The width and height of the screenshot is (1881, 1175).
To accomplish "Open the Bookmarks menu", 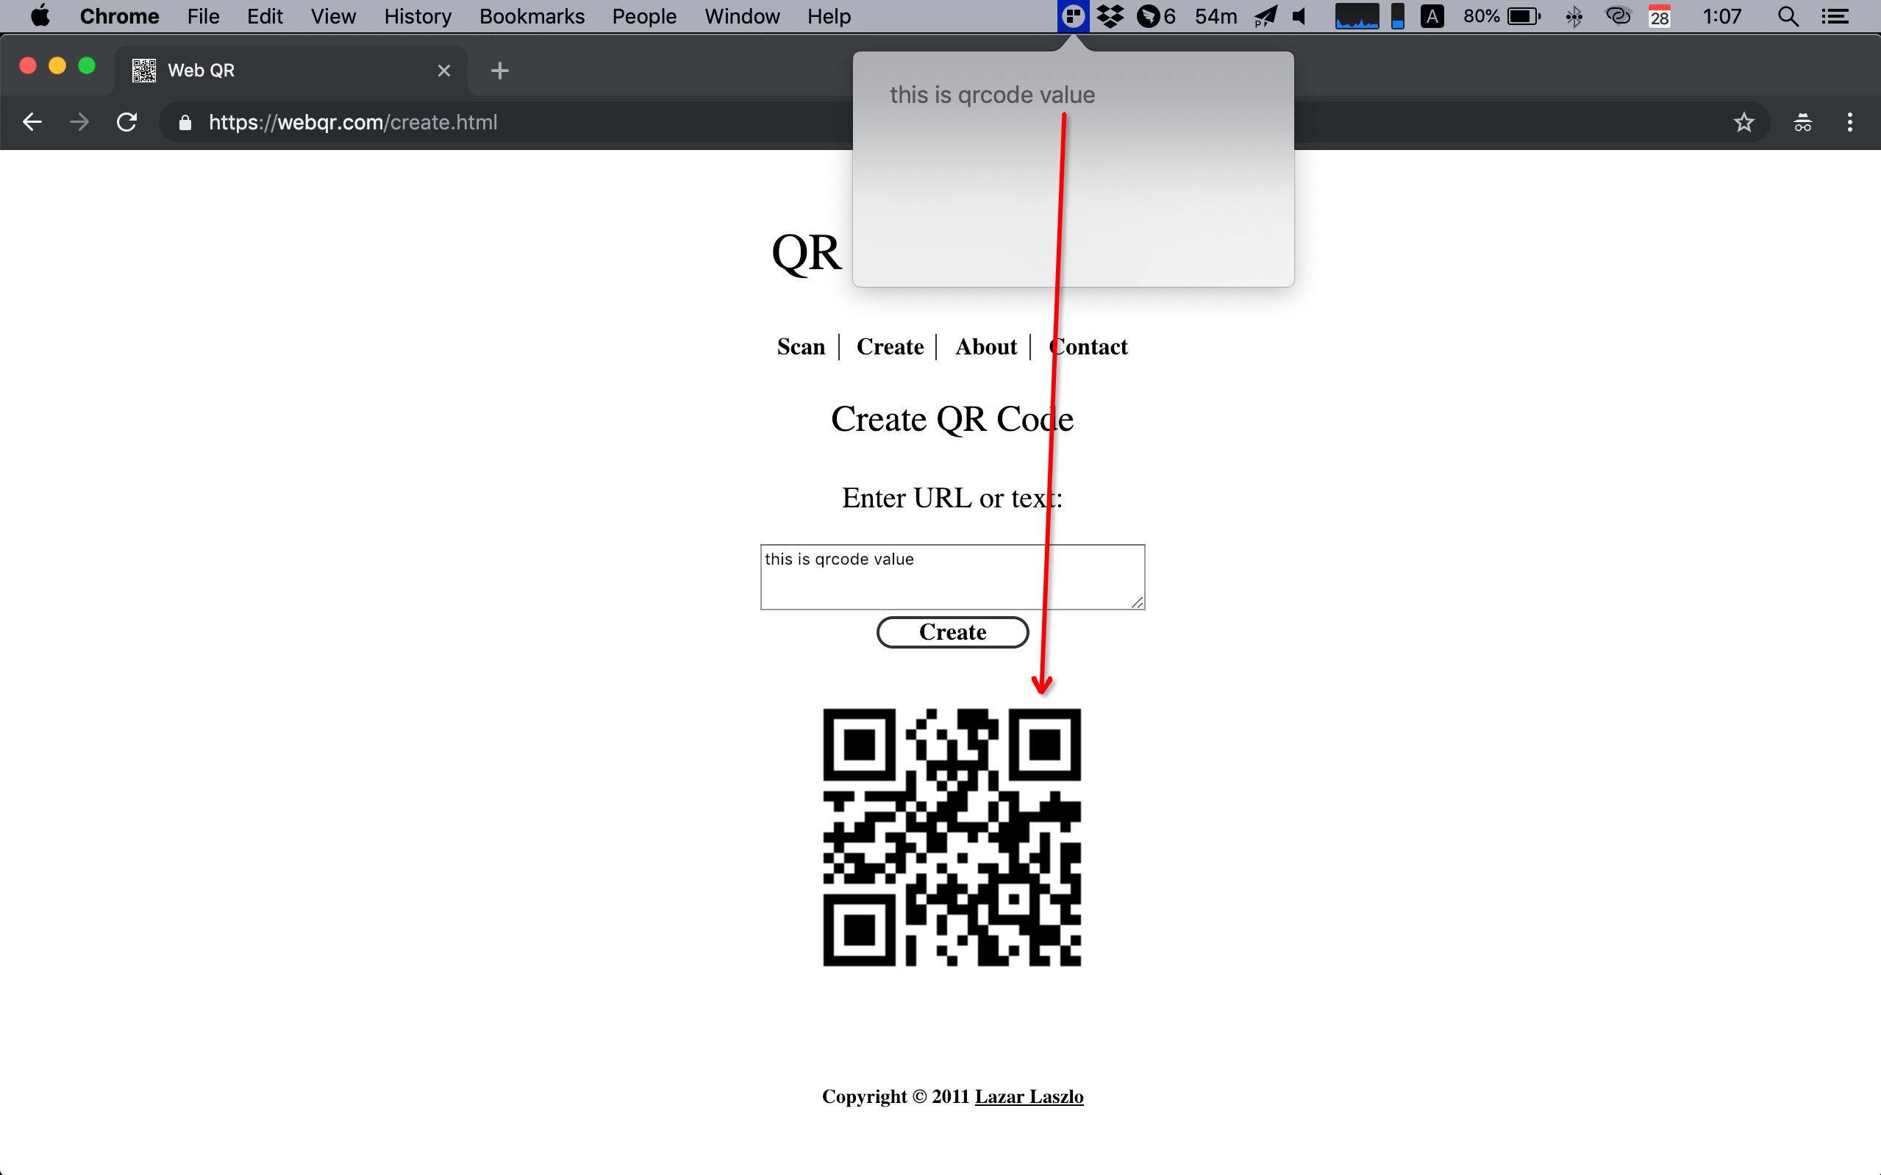I will (532, 16).
